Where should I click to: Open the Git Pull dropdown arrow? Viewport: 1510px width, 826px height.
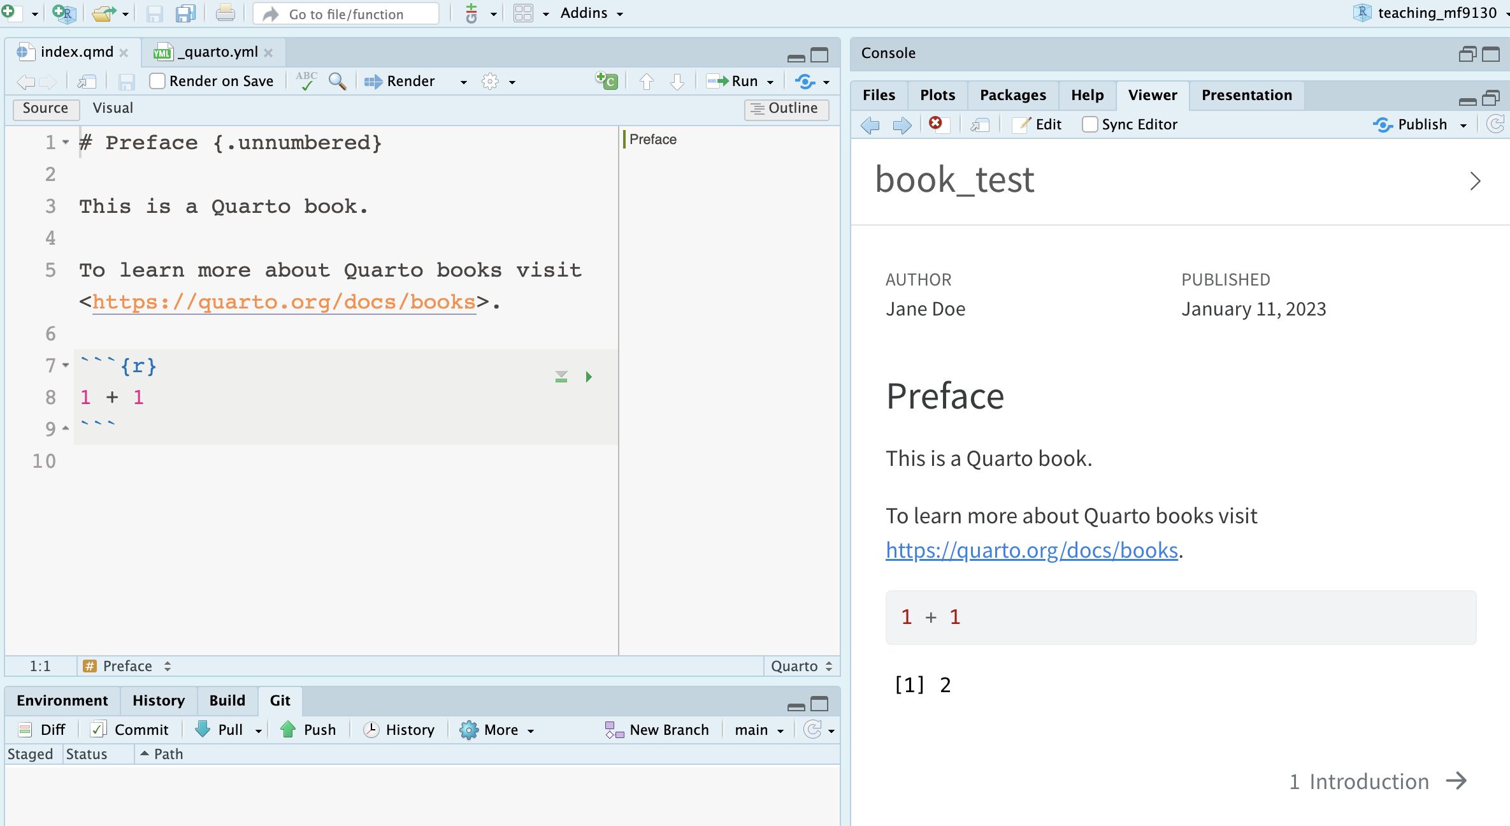pyautogui.click(x=259, y=731)
